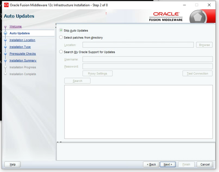The width and height of the screenshot is (219, 172).
Task: Go to the Welcome step link
Action: pyautogui.click(x=15, y=26)
